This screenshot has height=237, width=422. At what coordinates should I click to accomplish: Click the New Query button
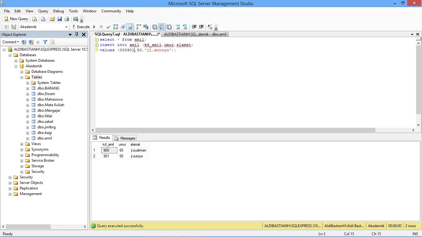(16, 19)
